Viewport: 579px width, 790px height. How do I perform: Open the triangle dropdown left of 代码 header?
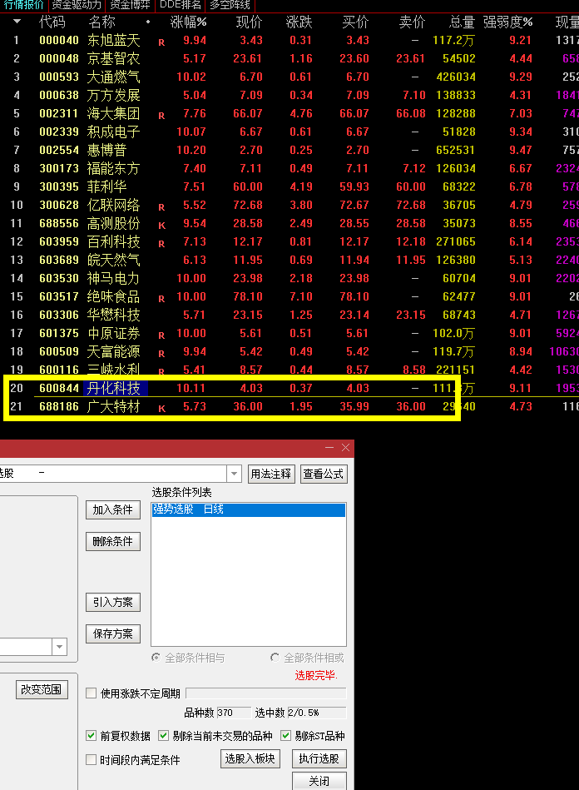click(x=17, y=22)
